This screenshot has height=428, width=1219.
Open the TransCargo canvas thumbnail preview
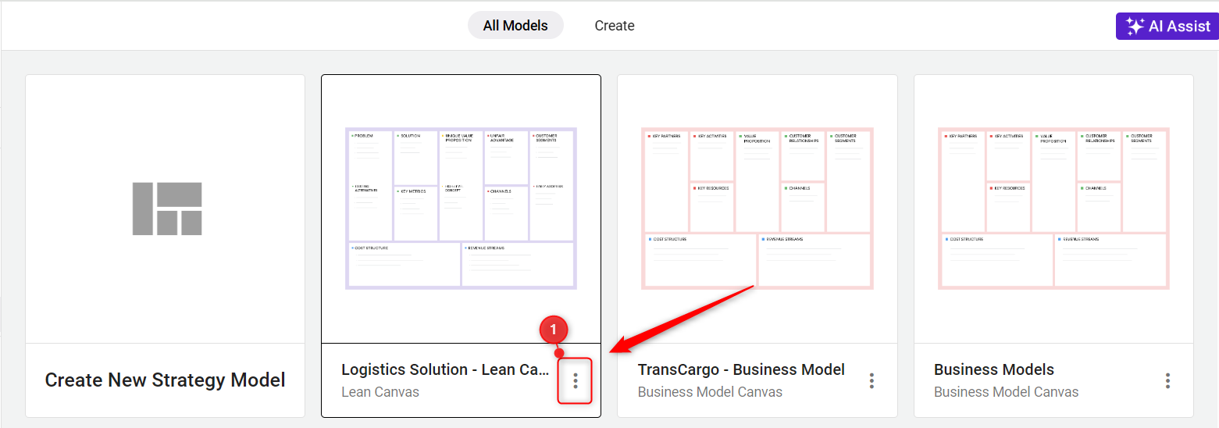[757, 209]
